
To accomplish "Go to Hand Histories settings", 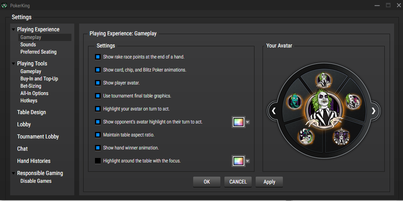I will coord(34,161).
